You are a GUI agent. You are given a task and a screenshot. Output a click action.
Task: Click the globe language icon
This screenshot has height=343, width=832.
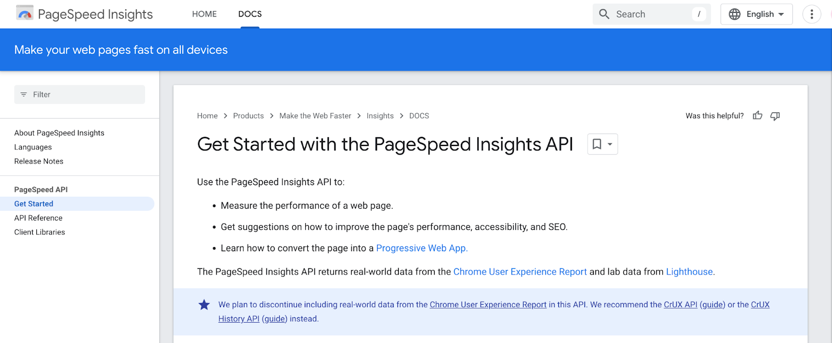click(x=734, y=14)
